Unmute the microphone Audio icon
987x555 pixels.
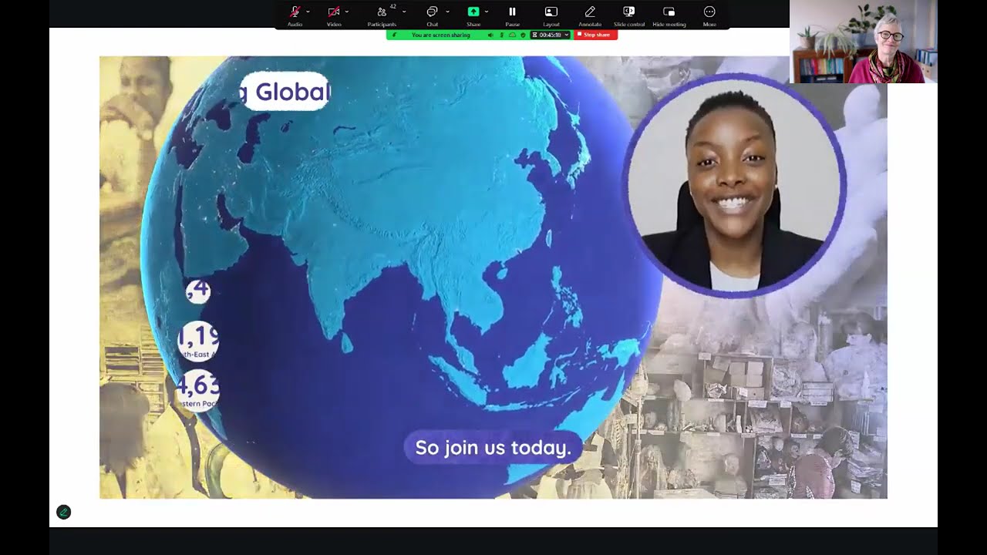(x=295, y=12)
